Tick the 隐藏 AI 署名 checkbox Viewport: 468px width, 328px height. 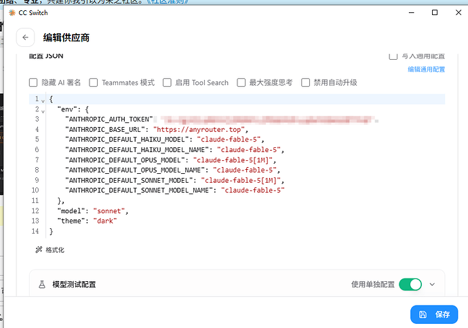tap(33, 82)
